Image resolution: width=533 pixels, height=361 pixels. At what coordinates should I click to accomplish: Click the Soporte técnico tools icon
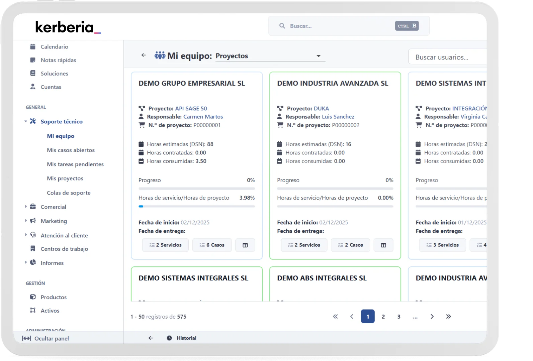pyautogui.click(x=33, y=121)
